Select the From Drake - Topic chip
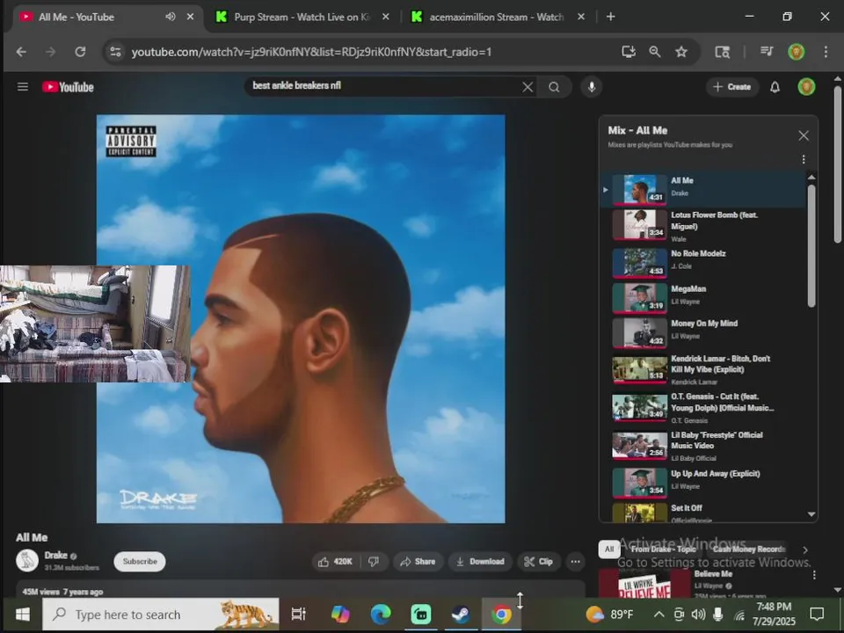Screen dimensions: 844x633 pos(663,549)
